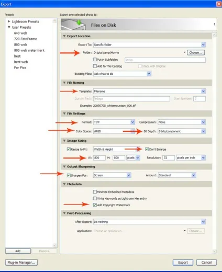Image resolution: width=222 pixels, height=272 pixels.
Task: Open the Plug-in Manager
Action: pyautogui.click(x=21, y=263)
